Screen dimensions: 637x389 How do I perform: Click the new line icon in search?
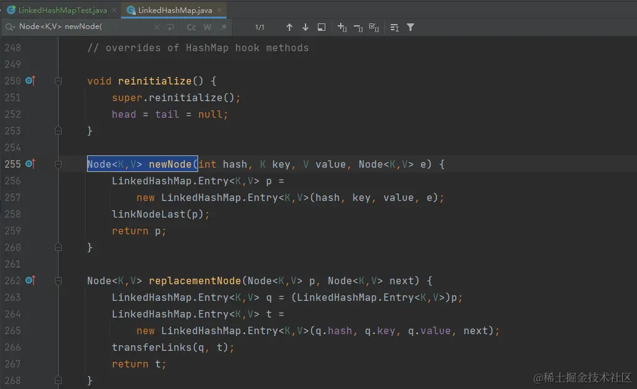click(x=170, y=27)
